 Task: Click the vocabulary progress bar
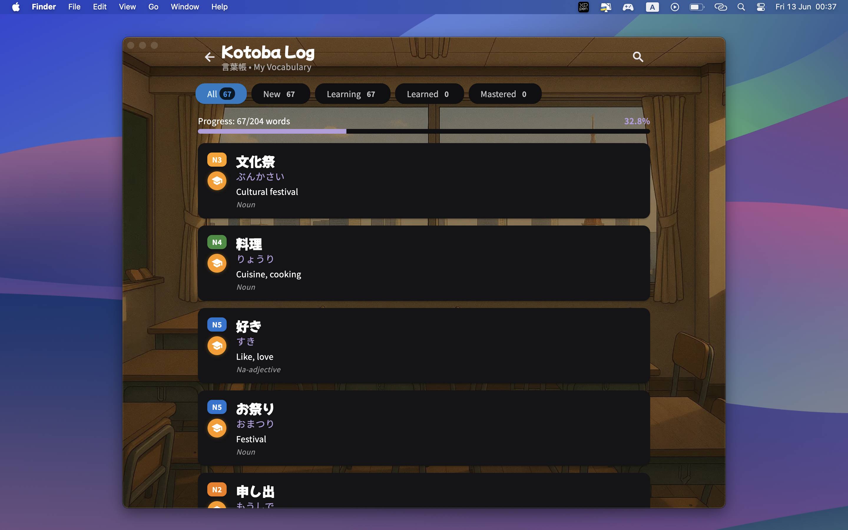click(x=424, y=131)
